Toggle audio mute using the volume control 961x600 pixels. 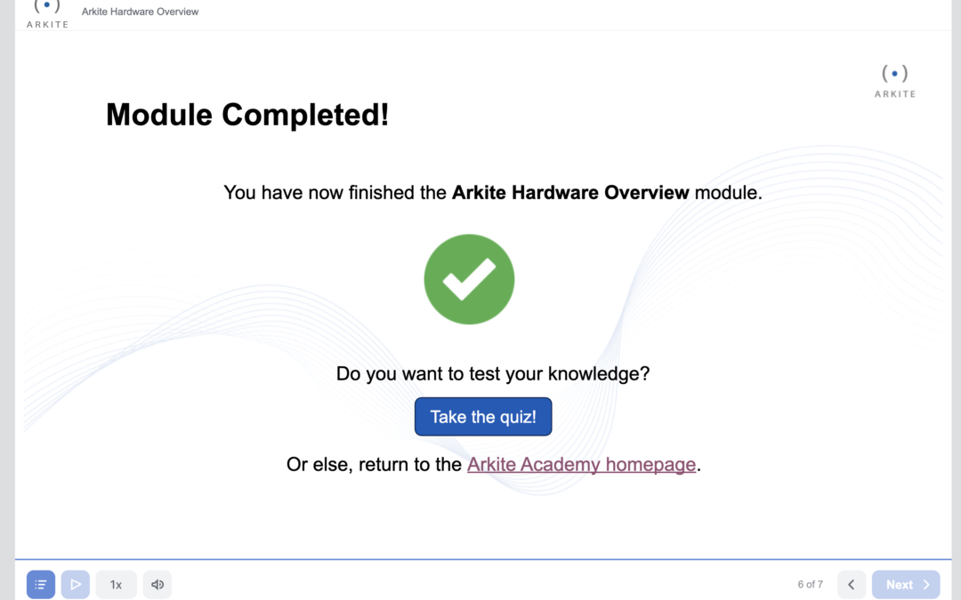pyautogui.click(x=157, y=584)
